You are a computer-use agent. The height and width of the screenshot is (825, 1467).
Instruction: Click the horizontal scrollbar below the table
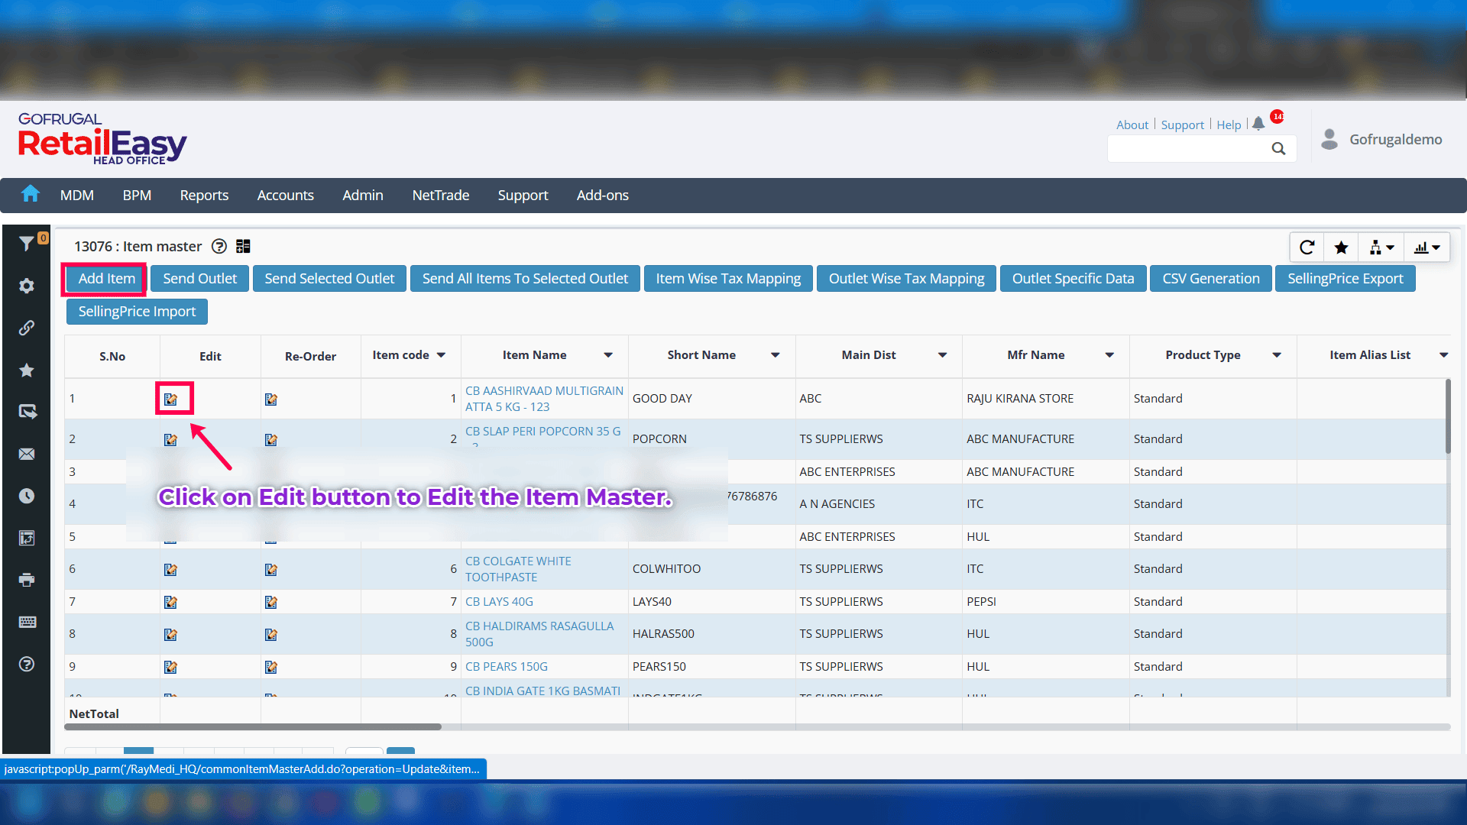tap(253, 726)
